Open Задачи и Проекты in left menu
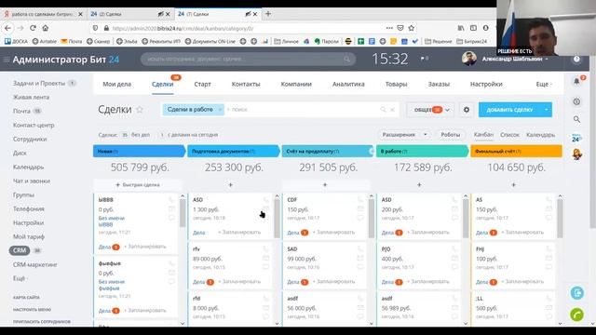The image size is (596, 335). point(39,83)
